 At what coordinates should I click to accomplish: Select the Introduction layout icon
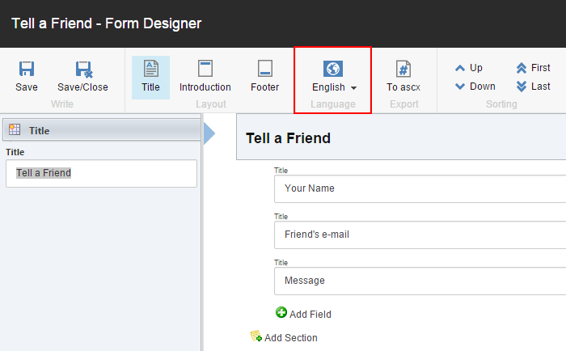(205, 69)
